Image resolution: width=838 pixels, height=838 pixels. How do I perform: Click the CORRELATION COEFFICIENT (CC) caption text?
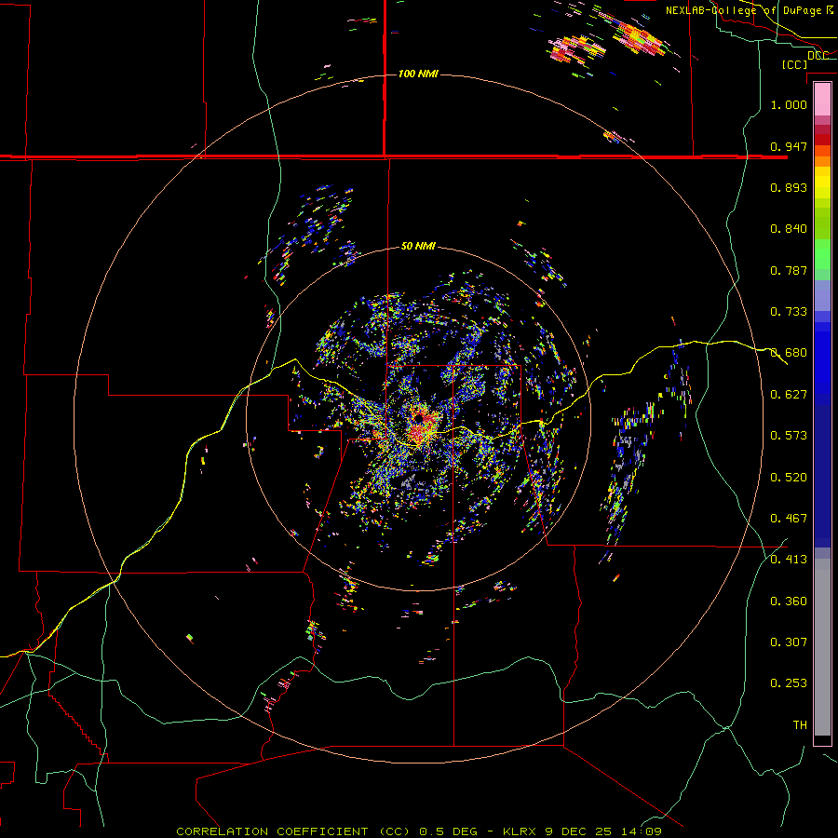click(293, 831)
